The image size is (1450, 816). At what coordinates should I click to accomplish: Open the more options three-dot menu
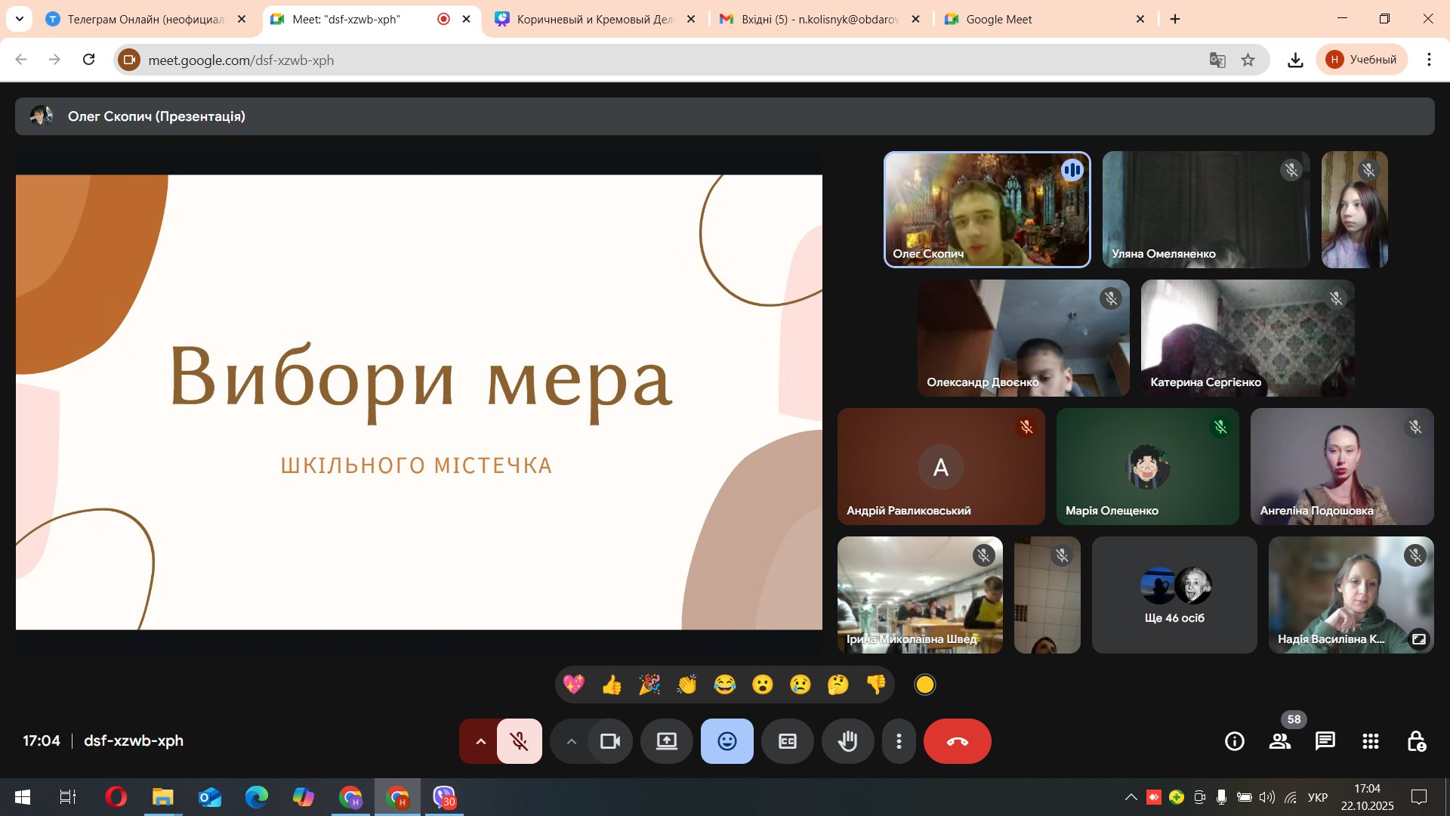click(x=898, y=741)
